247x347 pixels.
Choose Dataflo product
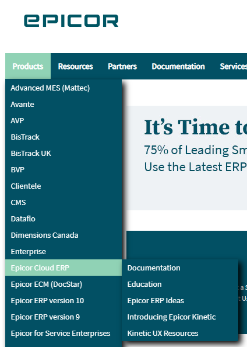pos(63,219)
